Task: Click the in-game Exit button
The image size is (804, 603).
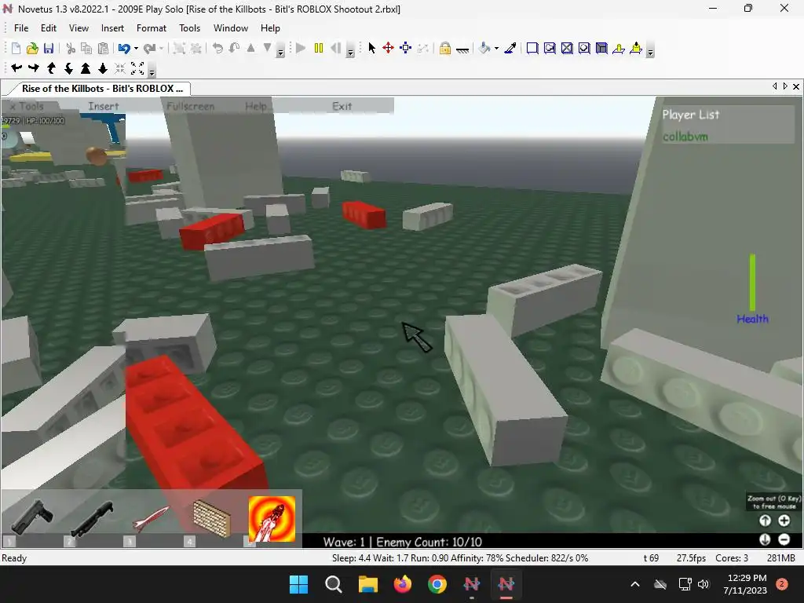Action: pos(342,106)
